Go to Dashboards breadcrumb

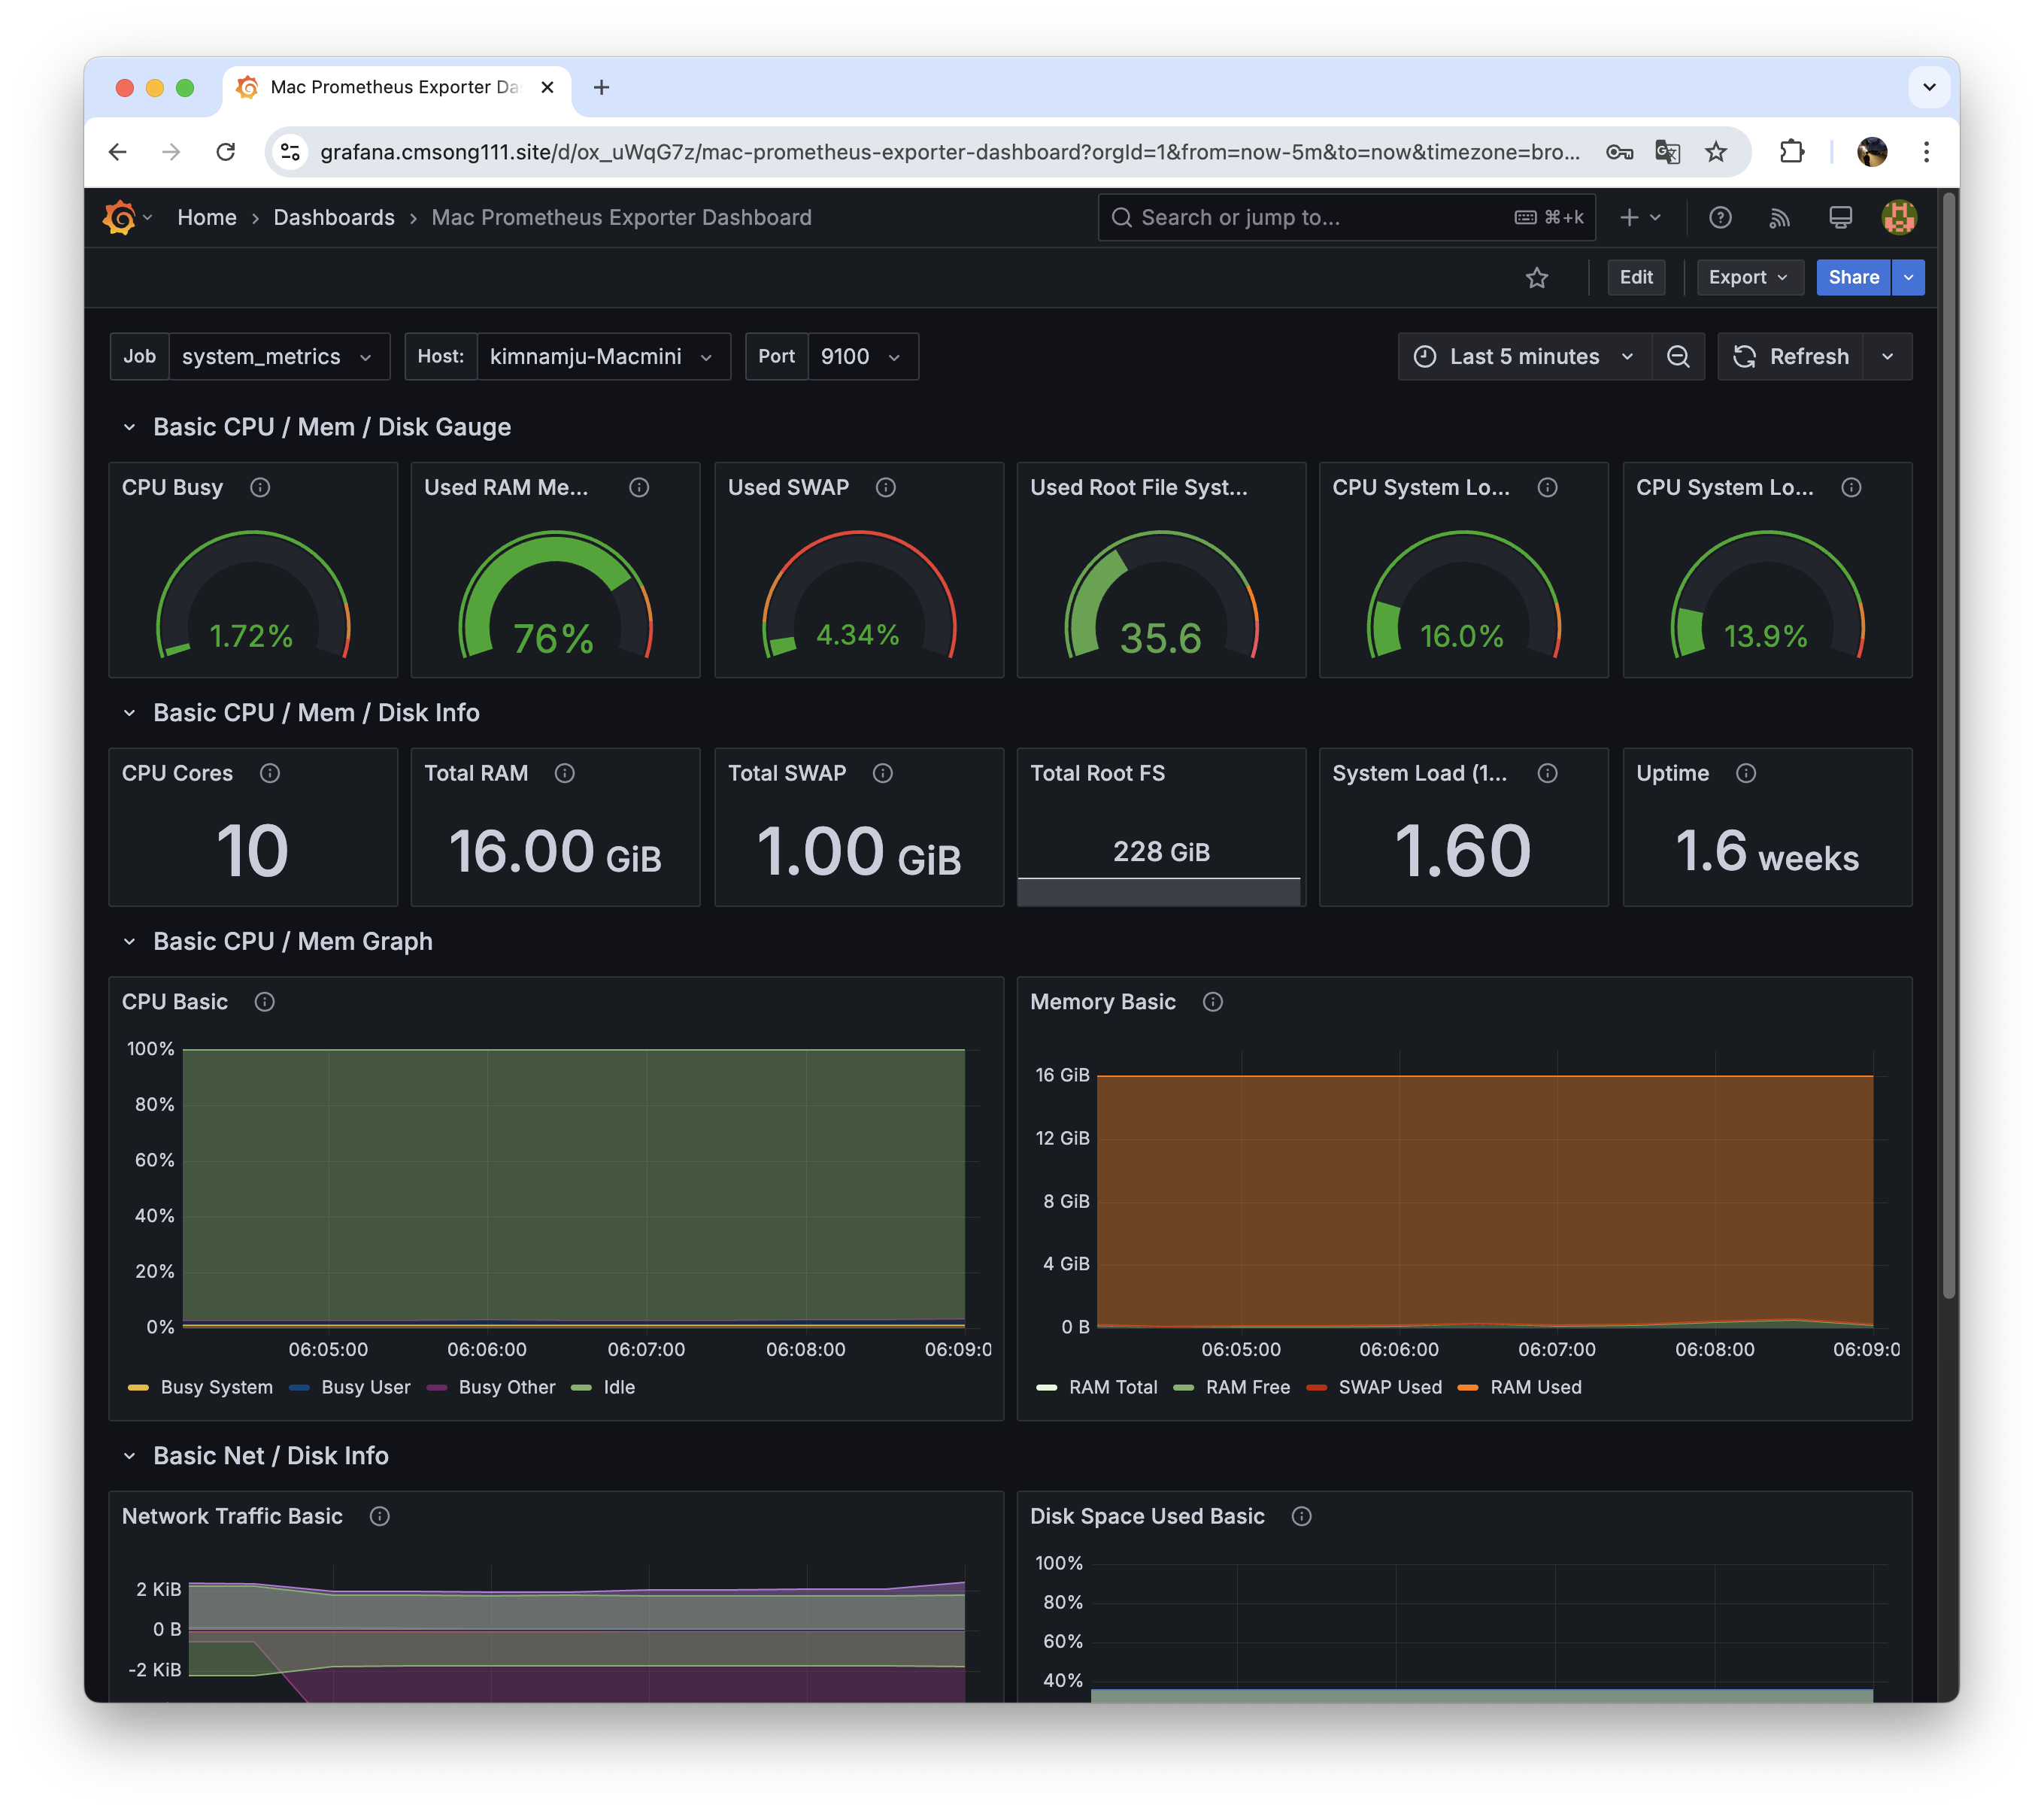coord(334,217)
